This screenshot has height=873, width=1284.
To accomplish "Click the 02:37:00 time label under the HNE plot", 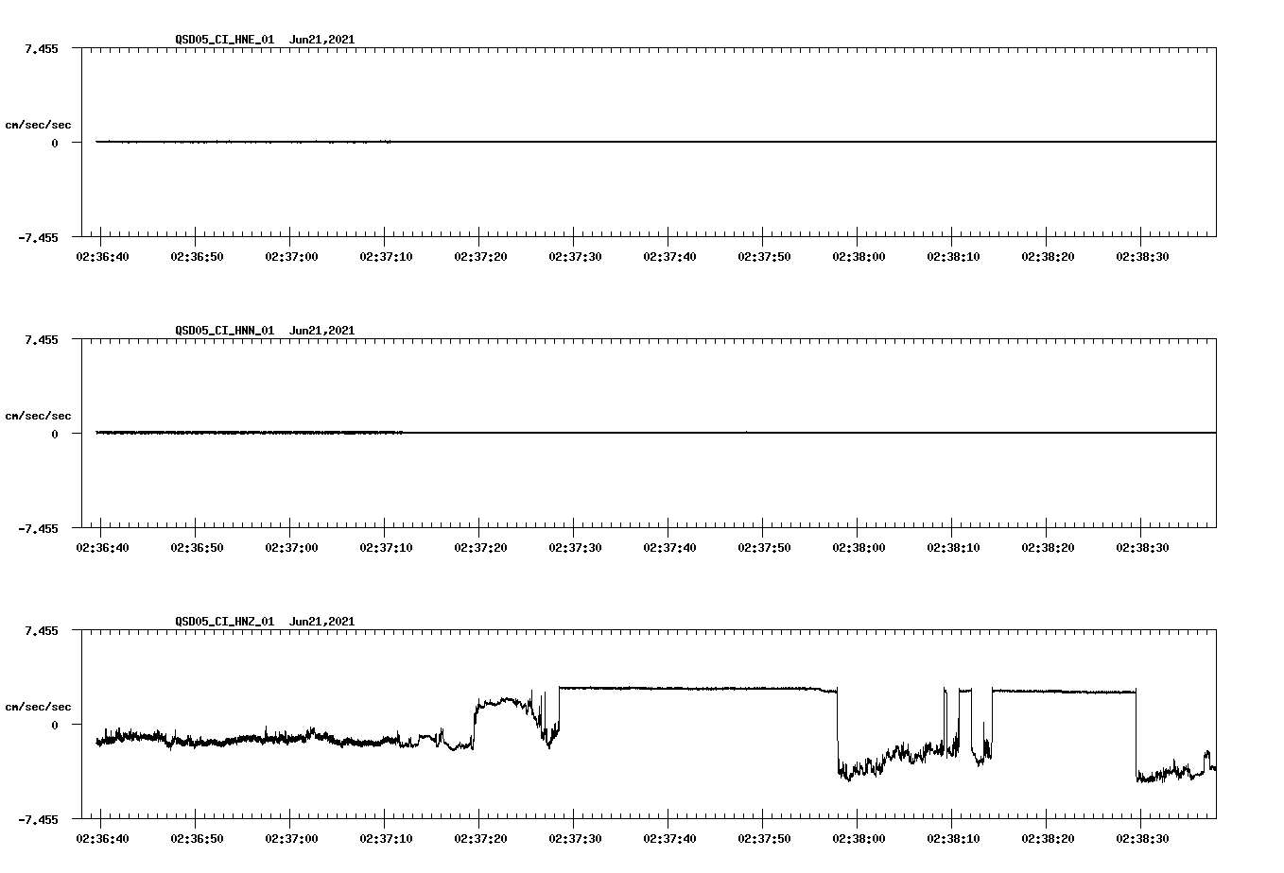I will (291, 257).
